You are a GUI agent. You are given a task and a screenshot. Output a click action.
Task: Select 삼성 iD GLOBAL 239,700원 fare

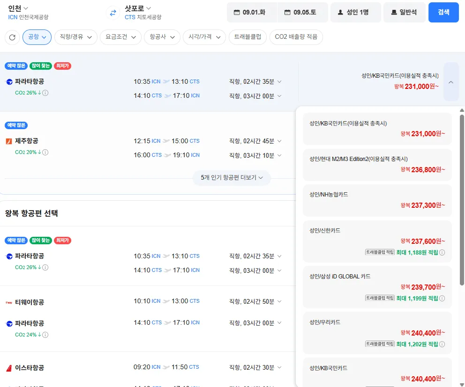pos(377,287)
